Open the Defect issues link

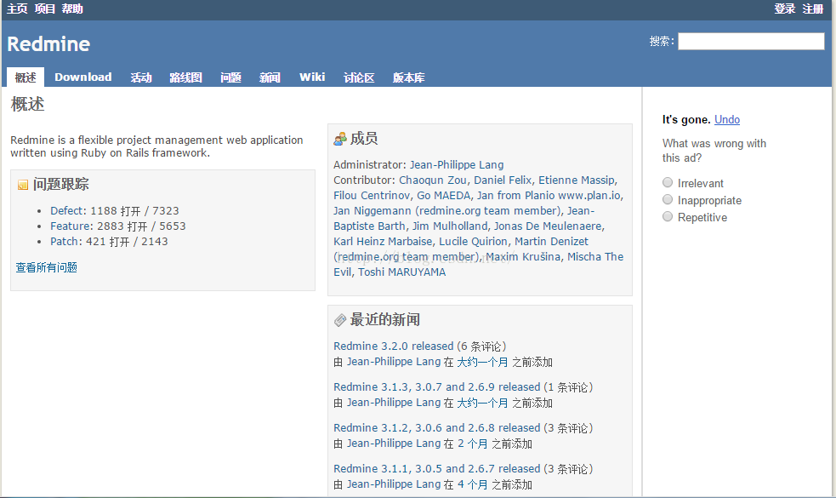[x=66, y=211]
